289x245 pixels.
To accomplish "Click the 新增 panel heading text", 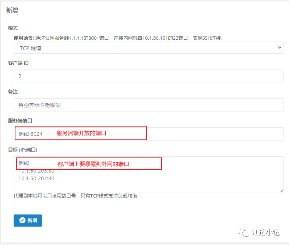I will [12, 10].
